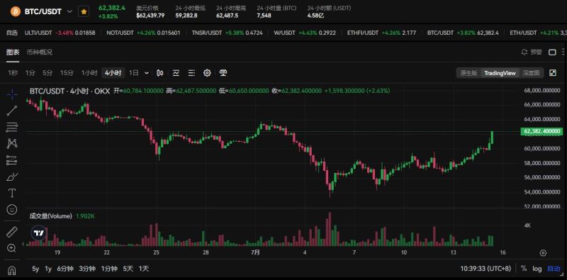Activate the magnet snap mode

tap(12, 271)
